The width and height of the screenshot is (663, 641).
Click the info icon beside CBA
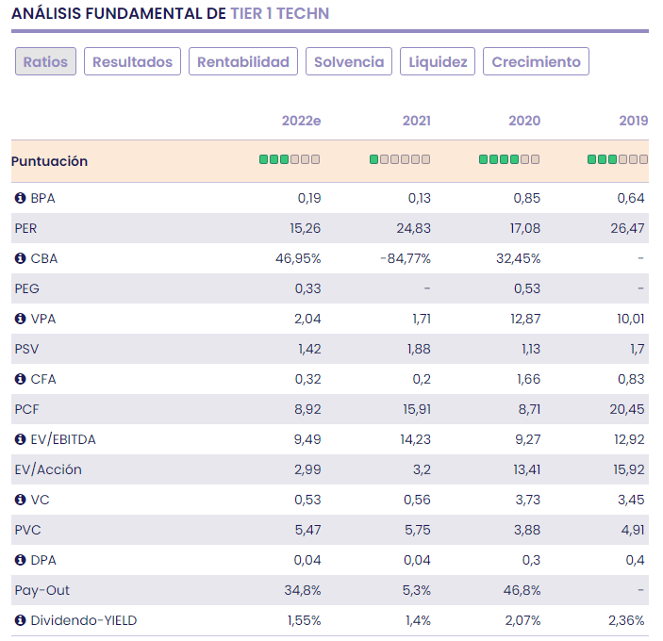click(x=20, y=258)
